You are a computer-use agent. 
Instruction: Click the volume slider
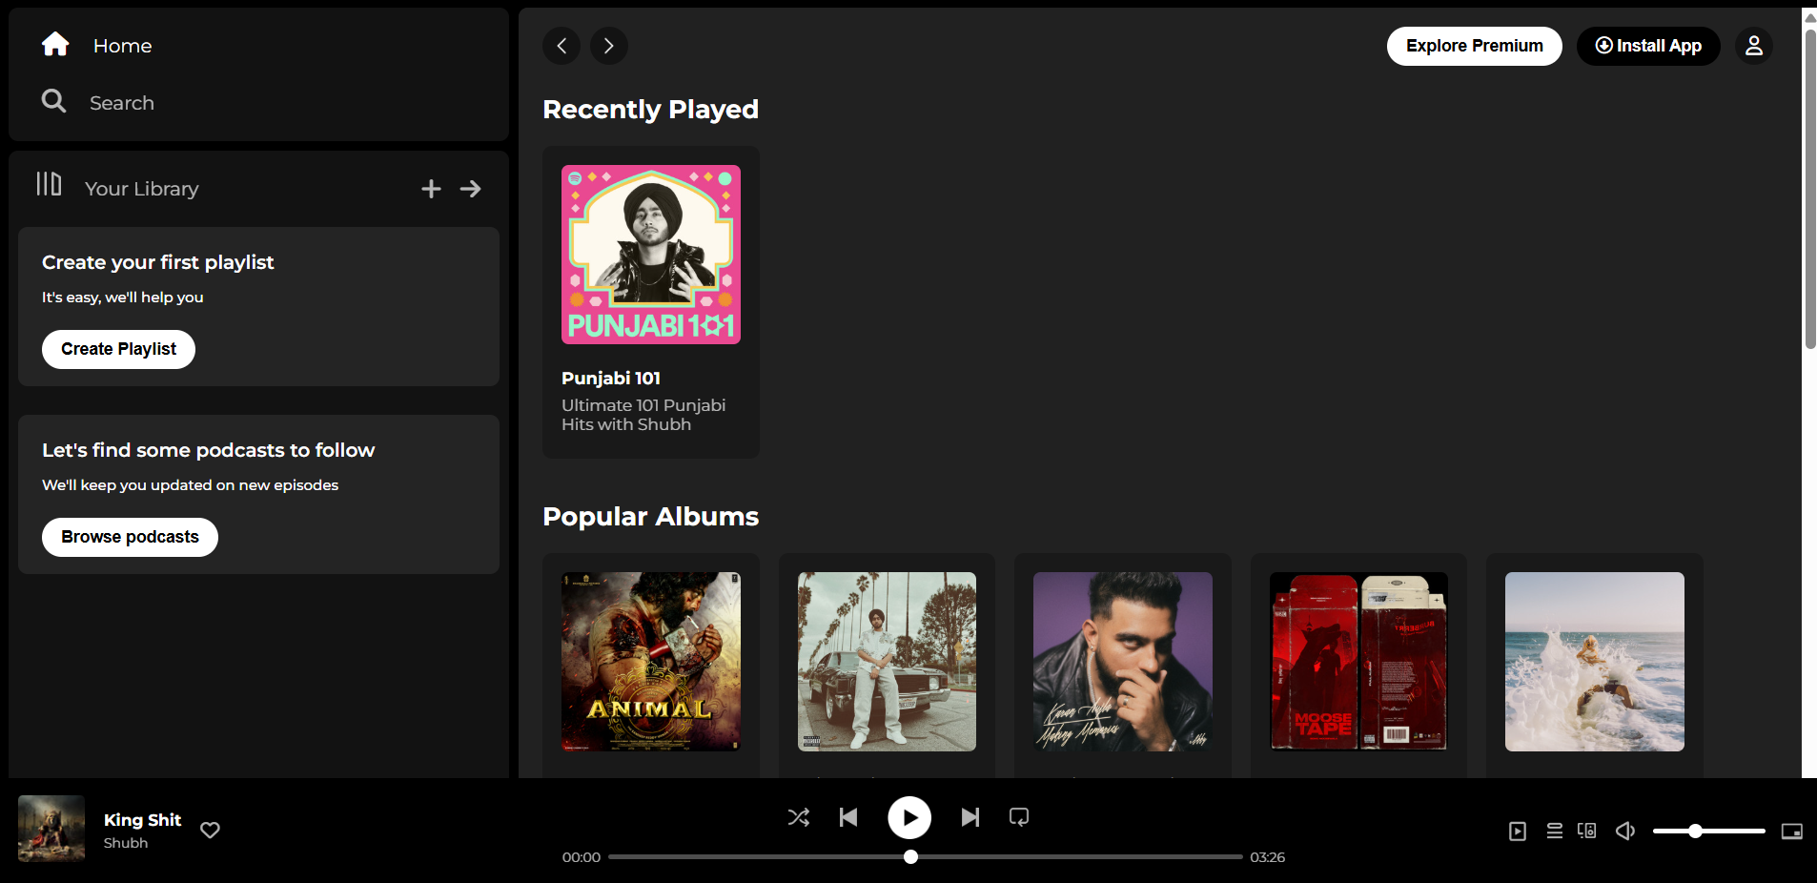1708,832
